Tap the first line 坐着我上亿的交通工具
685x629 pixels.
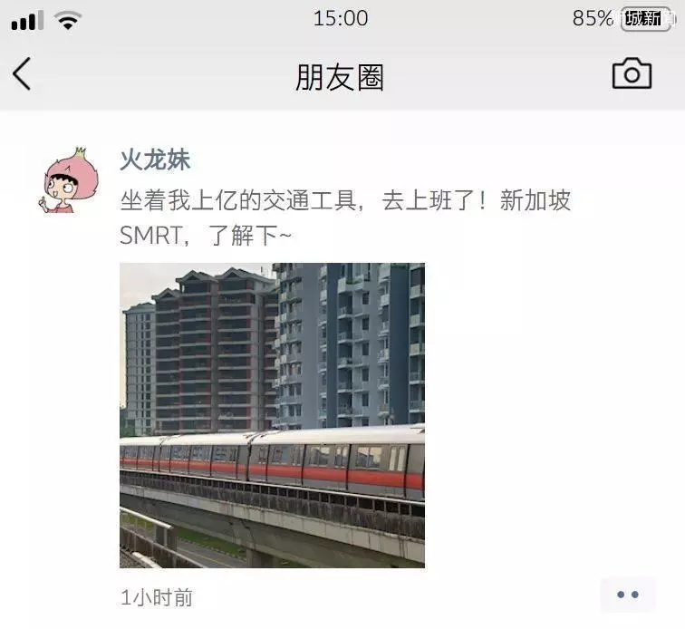[x=238, y=200]
